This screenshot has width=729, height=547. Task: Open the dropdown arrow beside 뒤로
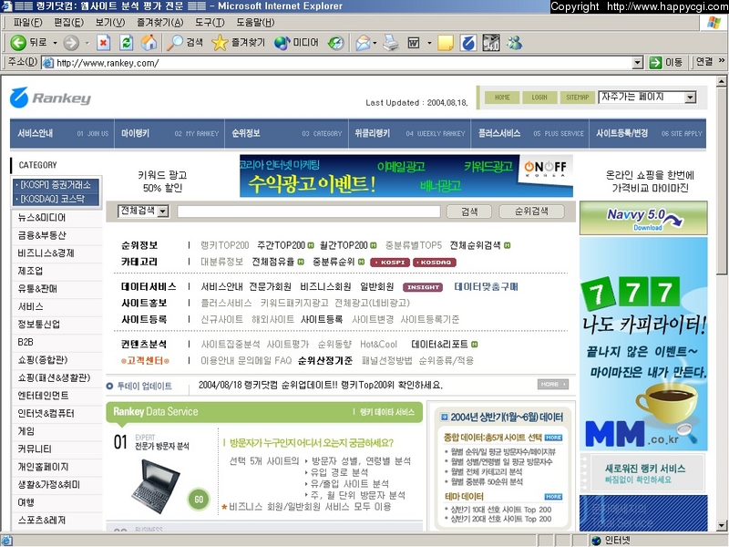55,43
